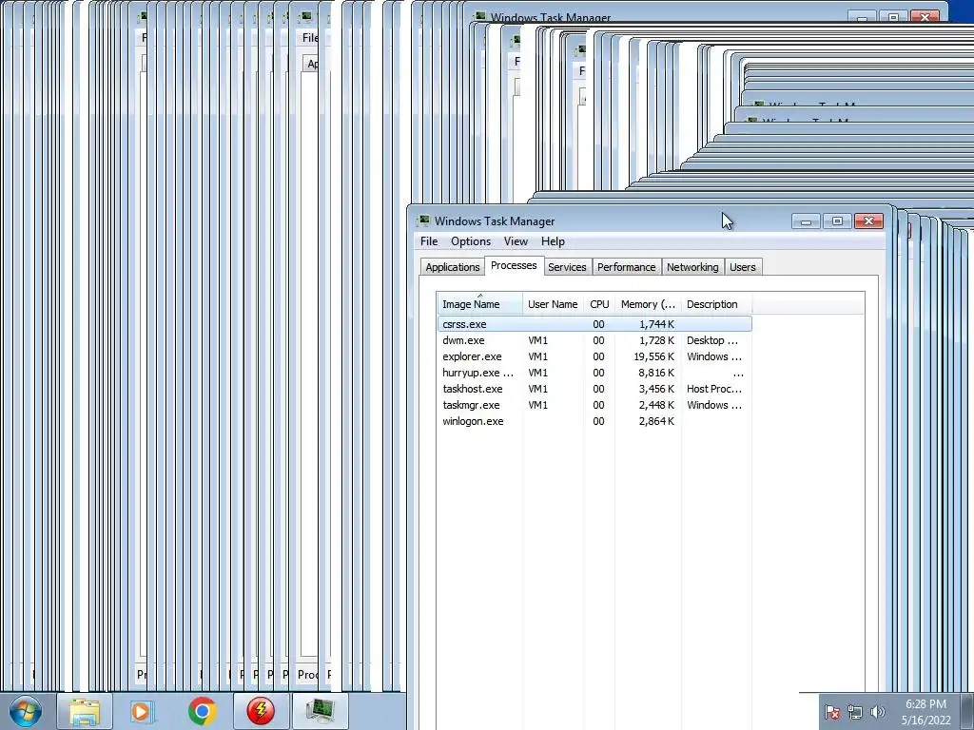Select the taskhost.exe process row
The height and width of the screenshot is (730, 974).
click(594, 389)
